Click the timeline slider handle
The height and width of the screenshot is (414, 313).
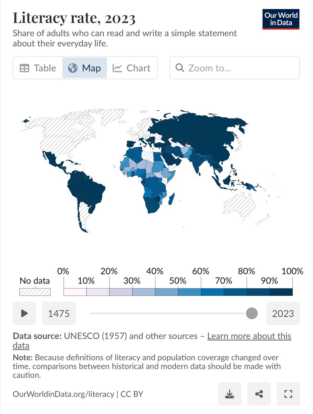[252, 314]
